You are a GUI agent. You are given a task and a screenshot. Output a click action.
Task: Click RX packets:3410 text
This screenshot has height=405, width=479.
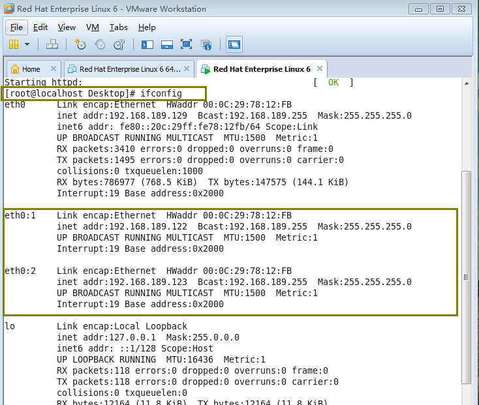point(96,149)
